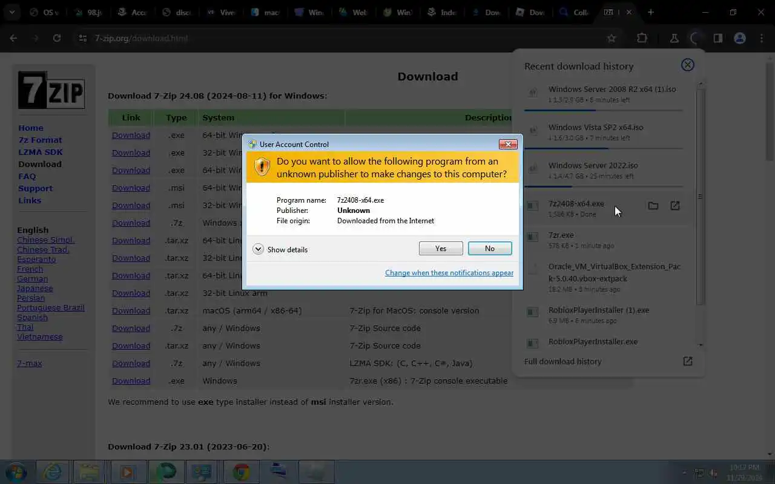
Task: Open Internet Explorer from the taskbar
Action: coord(53,472)
